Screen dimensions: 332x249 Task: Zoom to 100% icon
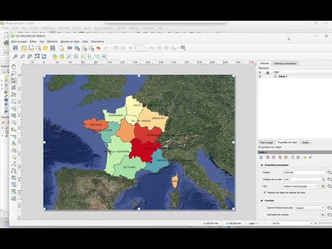coord(30,57)
